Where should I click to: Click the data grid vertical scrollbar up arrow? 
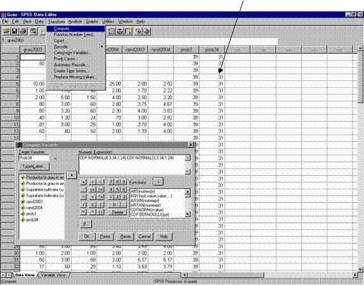click(360, 49)
